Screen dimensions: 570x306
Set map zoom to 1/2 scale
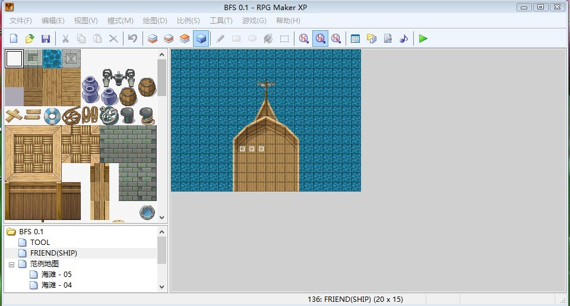[320, 39]
